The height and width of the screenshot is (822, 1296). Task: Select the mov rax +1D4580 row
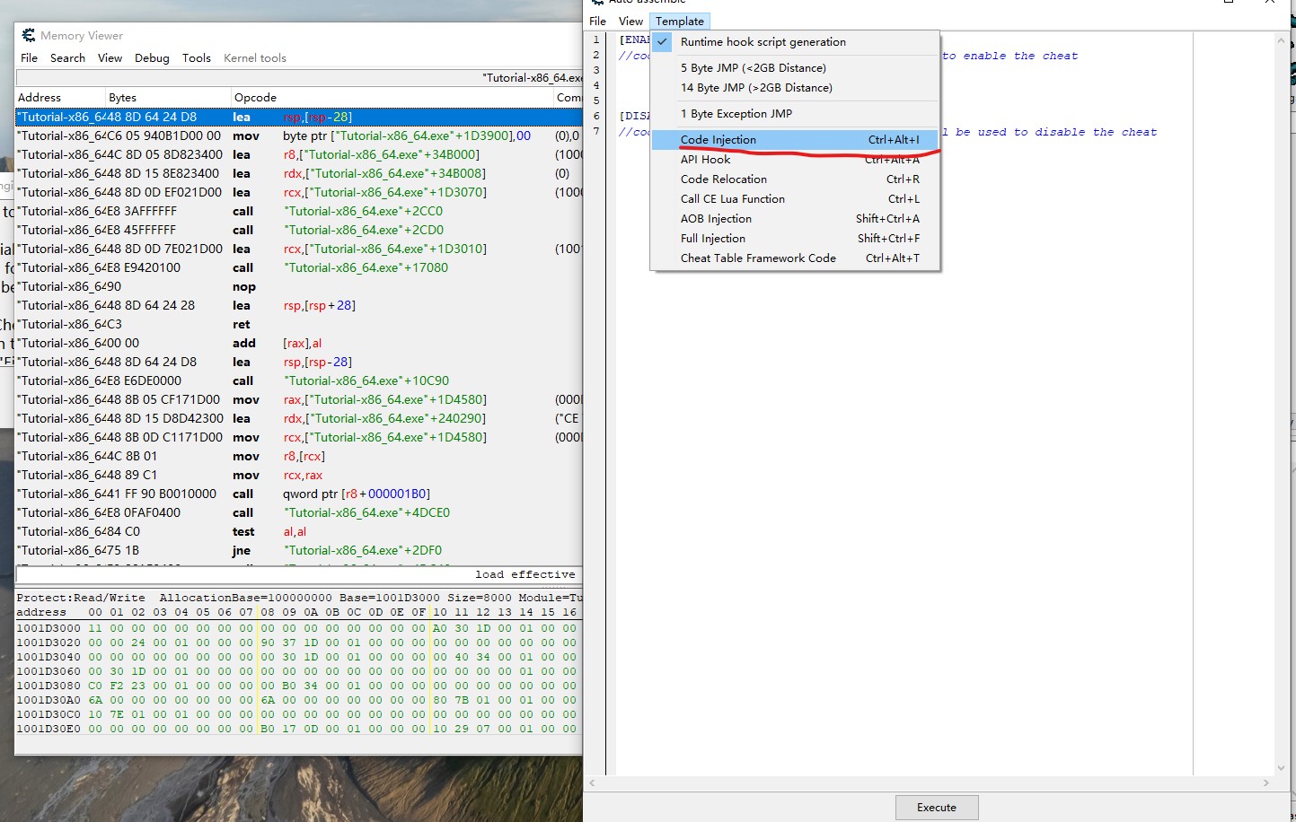pos(299,400)
